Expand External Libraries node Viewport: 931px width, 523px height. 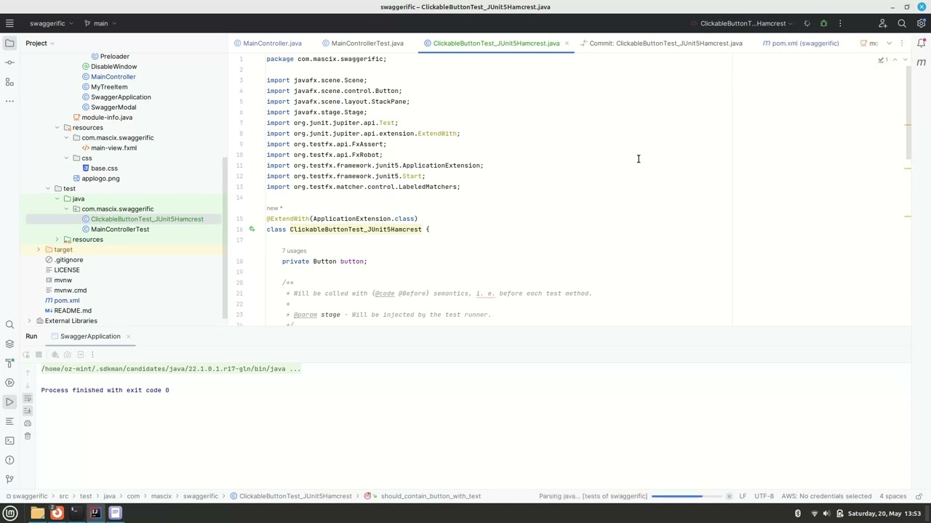tap(29, 321)
